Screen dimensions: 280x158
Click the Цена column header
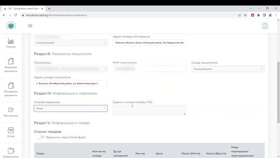[x=159, y=154]
